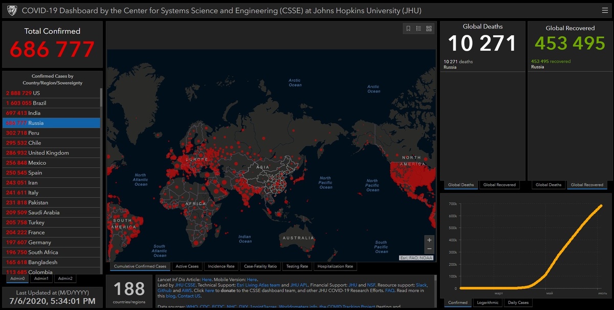Click the JHU shield logo
This screenshot has height=310, width=614.
12,10
